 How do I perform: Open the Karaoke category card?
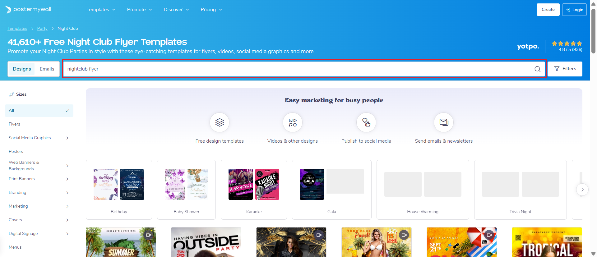254,190
